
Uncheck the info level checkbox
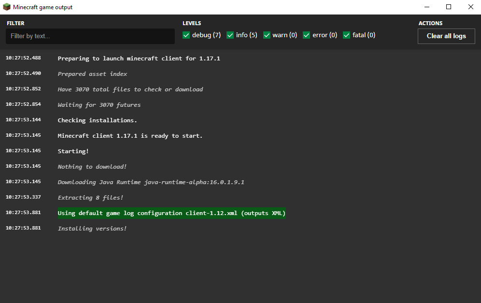pyautogui.click(x=230, y=35)
